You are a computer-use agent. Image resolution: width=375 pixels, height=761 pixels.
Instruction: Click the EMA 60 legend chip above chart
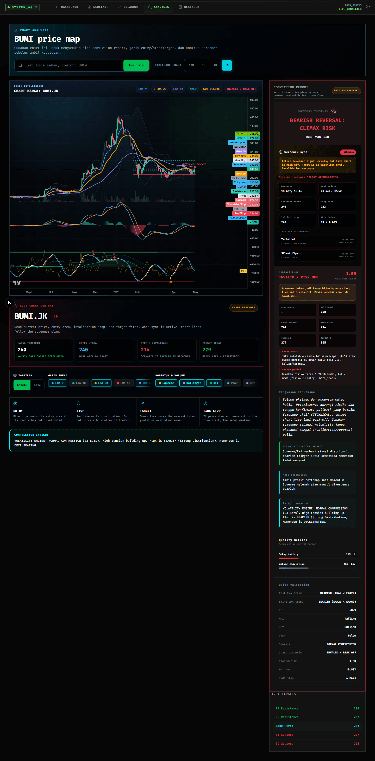point(178,89)
